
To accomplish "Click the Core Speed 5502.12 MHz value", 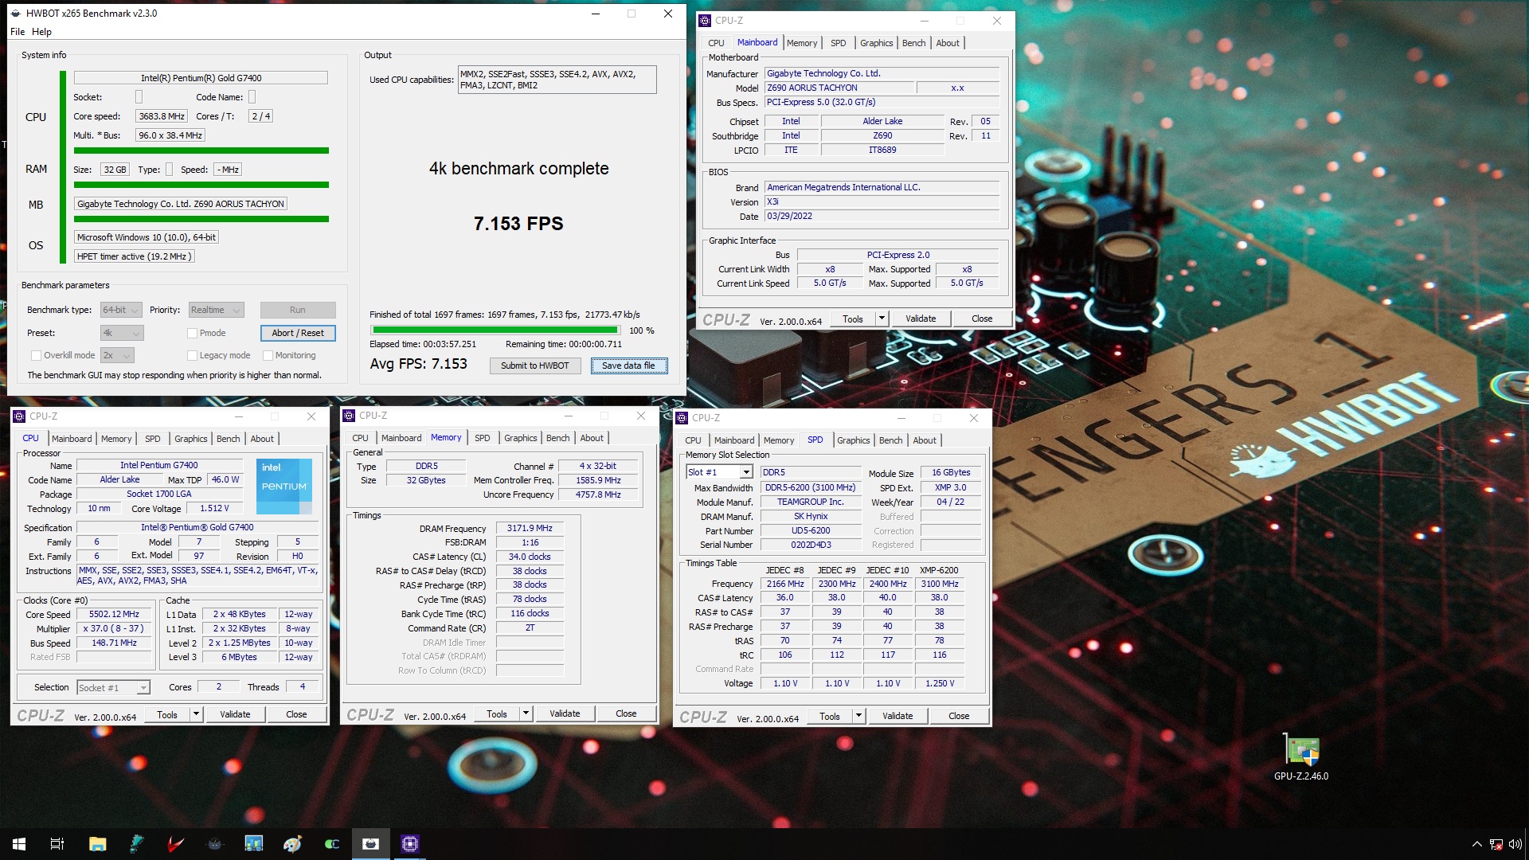I will click(x=114, y=614).
